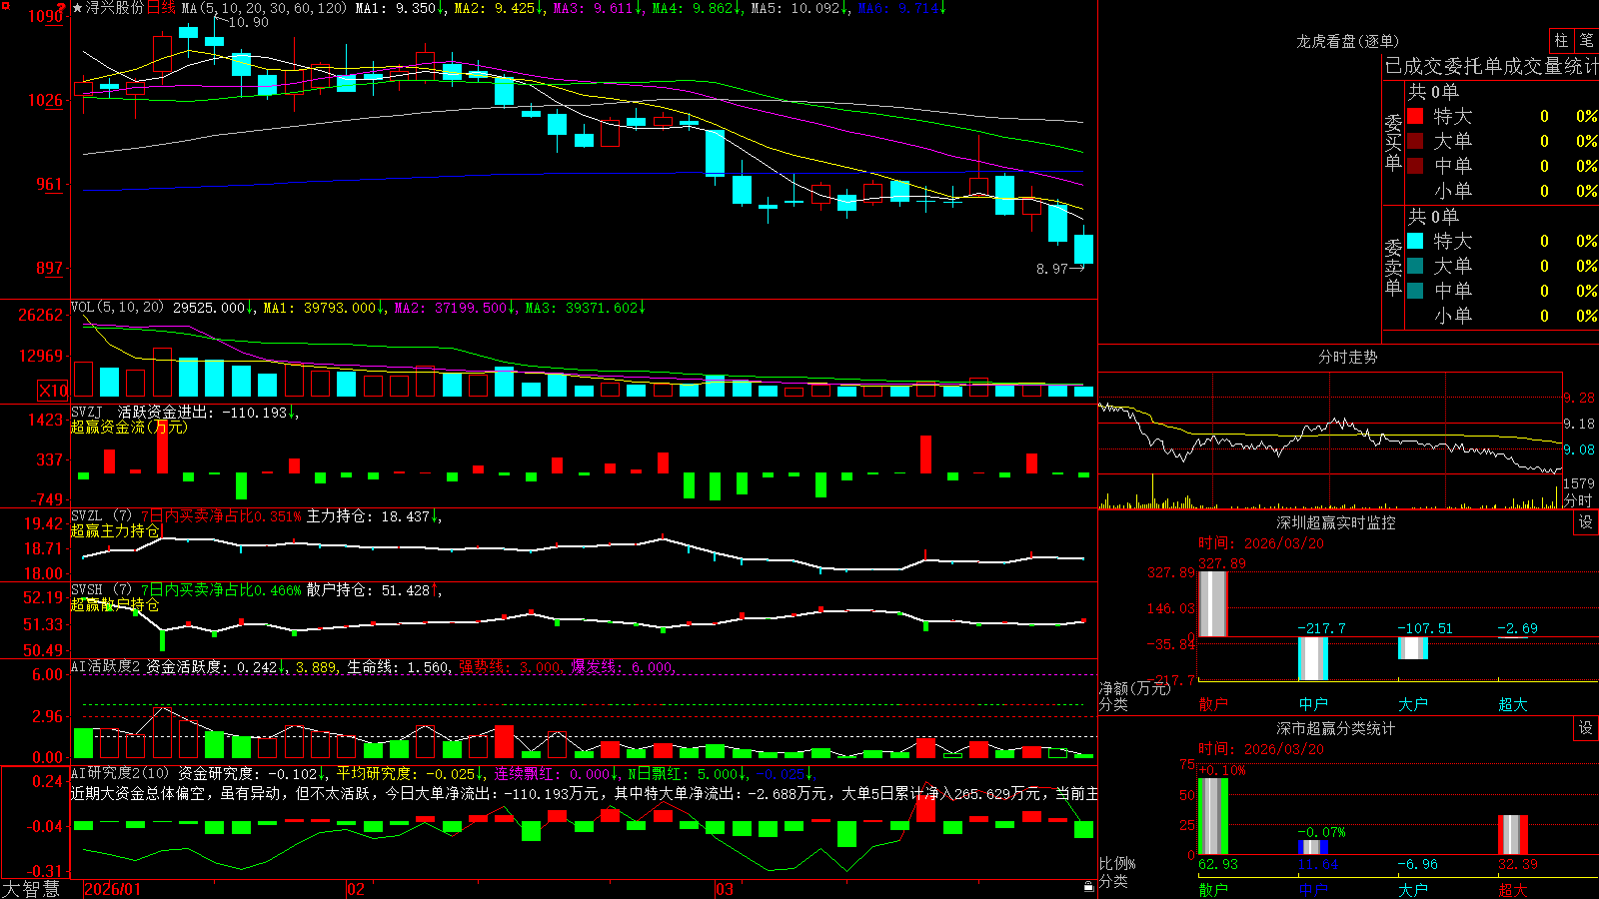Click MA3: 9.611 value in header
Image resolution: width=1599 pixels, height=899 pixels.
pos(597,8)
